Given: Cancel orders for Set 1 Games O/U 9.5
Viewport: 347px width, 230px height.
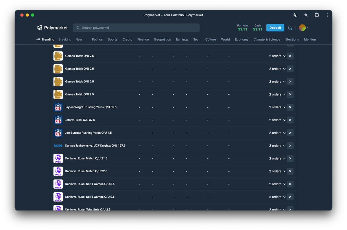Looking at the screenshot, I should [290, 197].
